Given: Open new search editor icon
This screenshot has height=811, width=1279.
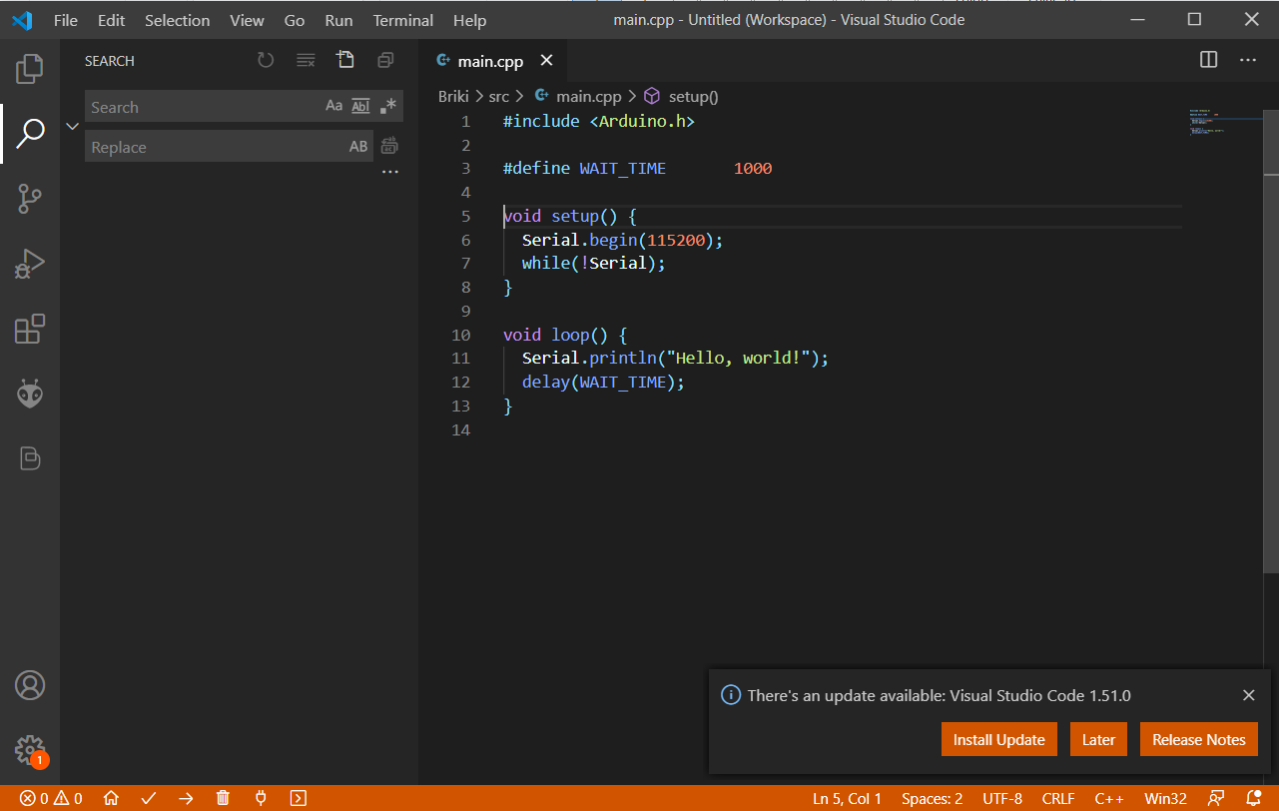Looking at the screenshot, I should coord(345,60).
